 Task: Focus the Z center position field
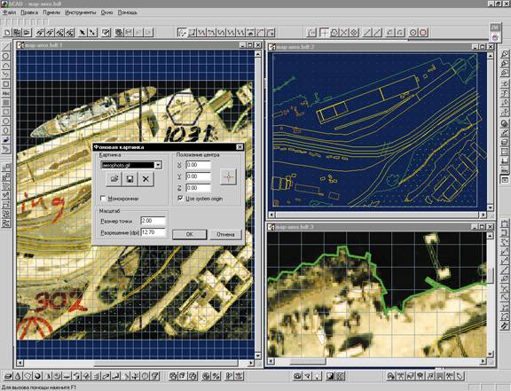pyautogui.click(x=198, y=188)
